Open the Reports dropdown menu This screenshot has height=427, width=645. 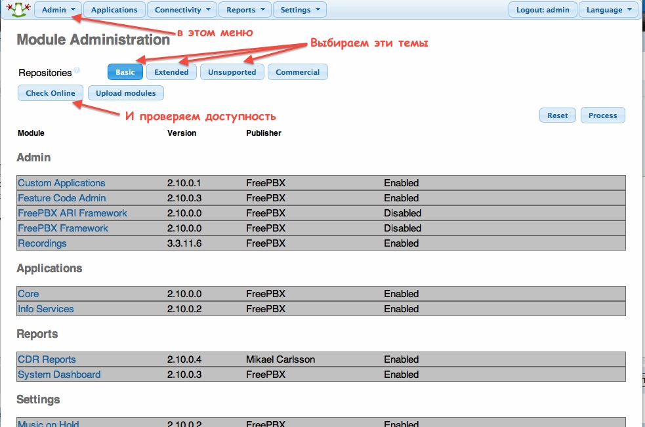coord(245,10)
